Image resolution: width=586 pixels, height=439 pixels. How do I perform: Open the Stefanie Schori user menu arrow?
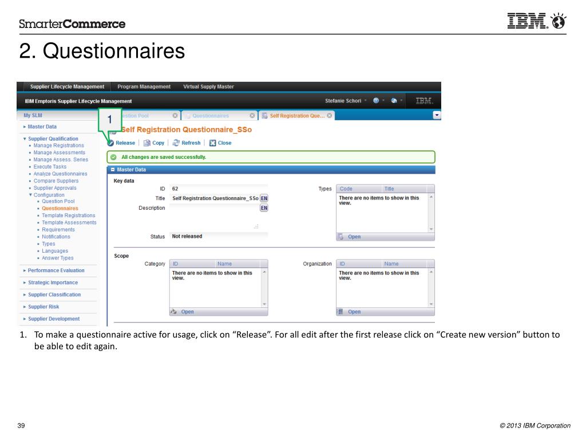[x=366, y=101]
